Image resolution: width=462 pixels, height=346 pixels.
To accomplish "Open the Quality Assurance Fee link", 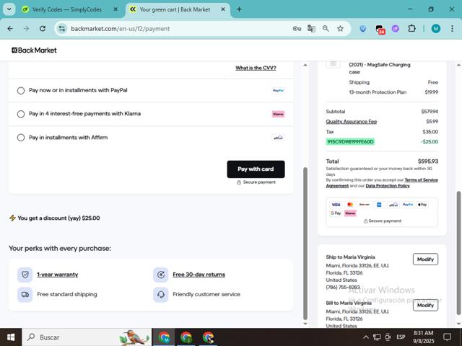I will pyautogui.click(x=352, y=122).
